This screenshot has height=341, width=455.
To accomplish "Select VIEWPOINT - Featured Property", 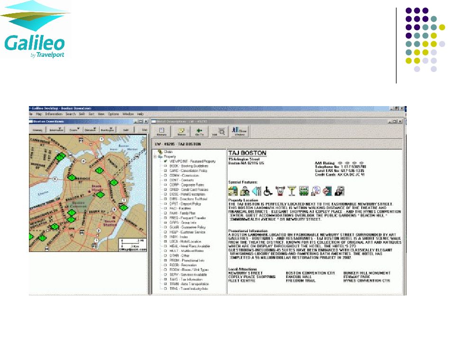I will [192, 161].
